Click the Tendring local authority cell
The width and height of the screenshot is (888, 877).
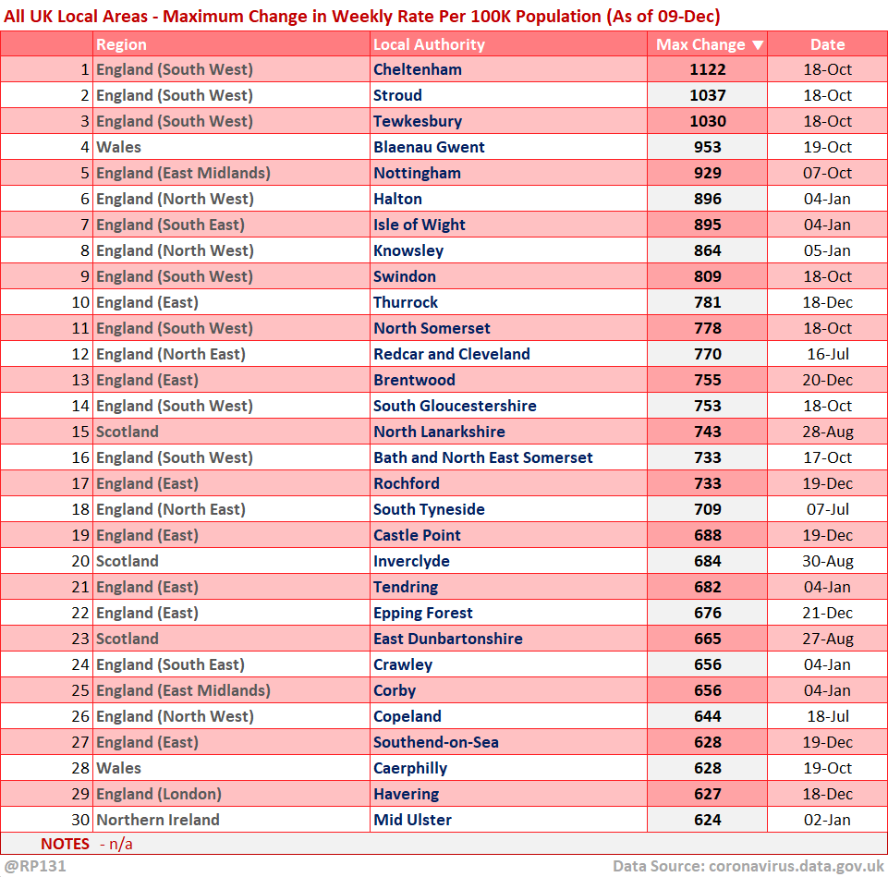pos(508,587)
